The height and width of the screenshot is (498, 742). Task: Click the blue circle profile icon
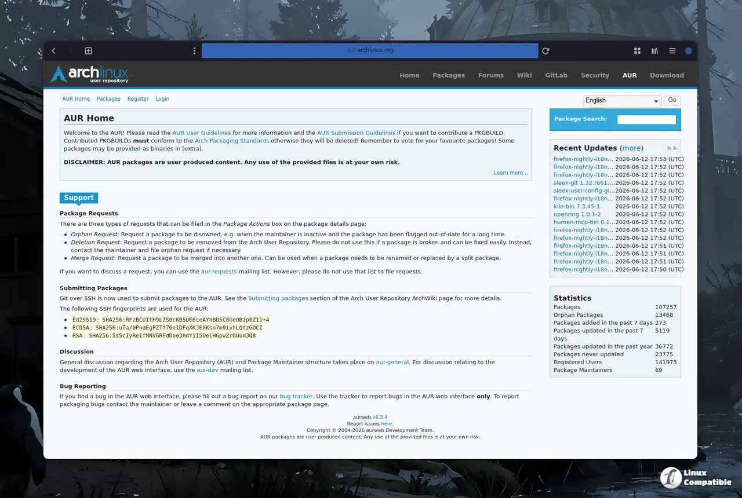[x=689, y=51]
